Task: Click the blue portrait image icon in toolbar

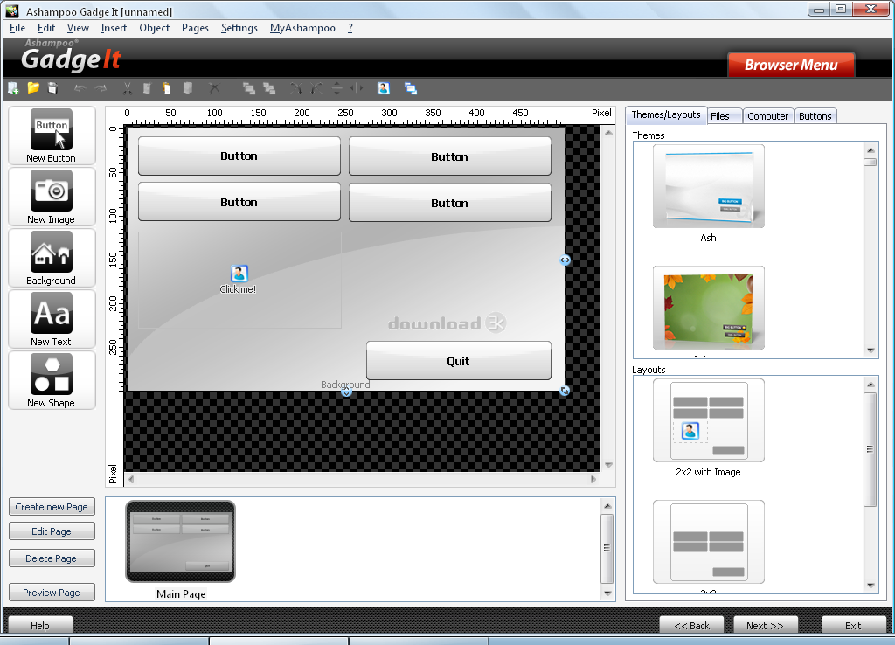Action: click(384, 88)
